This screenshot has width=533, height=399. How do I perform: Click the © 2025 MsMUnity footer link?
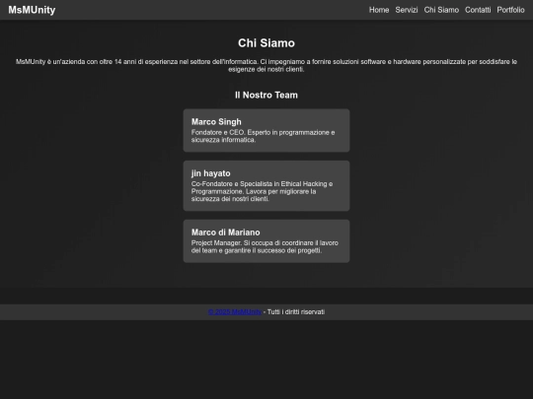click(x=235, y=311)
